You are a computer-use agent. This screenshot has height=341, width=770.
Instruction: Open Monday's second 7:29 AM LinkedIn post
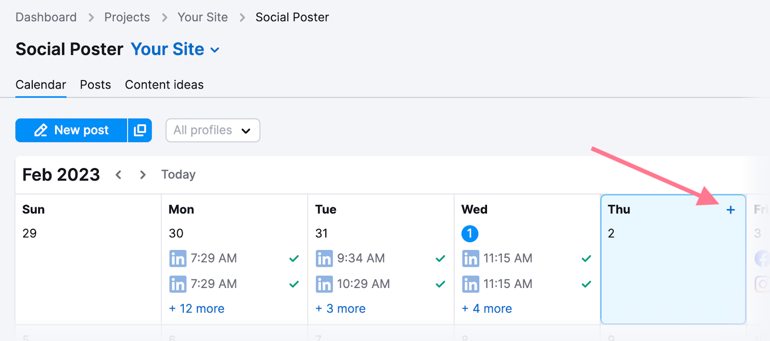[x=234, y=284]
